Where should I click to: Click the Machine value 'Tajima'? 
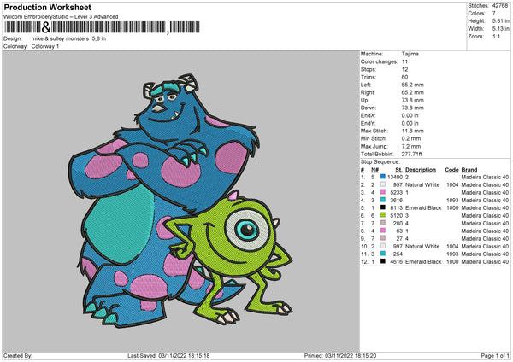pyautogui.click(x=410, y=54)
